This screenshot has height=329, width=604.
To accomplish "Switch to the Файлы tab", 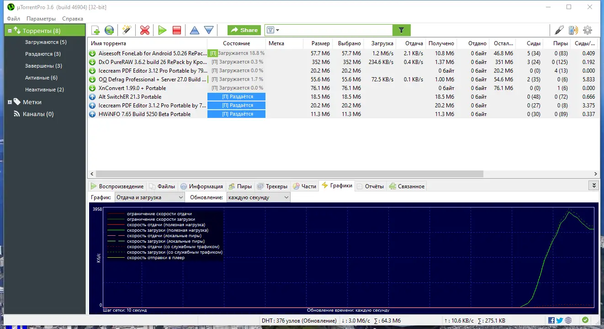I will 162,186.
